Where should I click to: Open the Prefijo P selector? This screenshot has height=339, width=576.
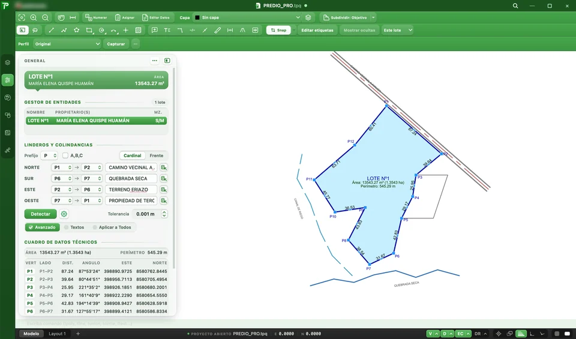pyautogui.click(x=49, y=156)
